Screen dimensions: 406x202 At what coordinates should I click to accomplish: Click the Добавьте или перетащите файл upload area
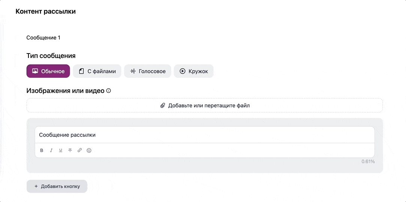tap(205, 105)
